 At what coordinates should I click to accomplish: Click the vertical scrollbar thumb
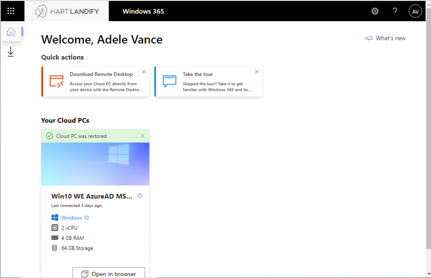pyautogui.click(x=428, y=129)
